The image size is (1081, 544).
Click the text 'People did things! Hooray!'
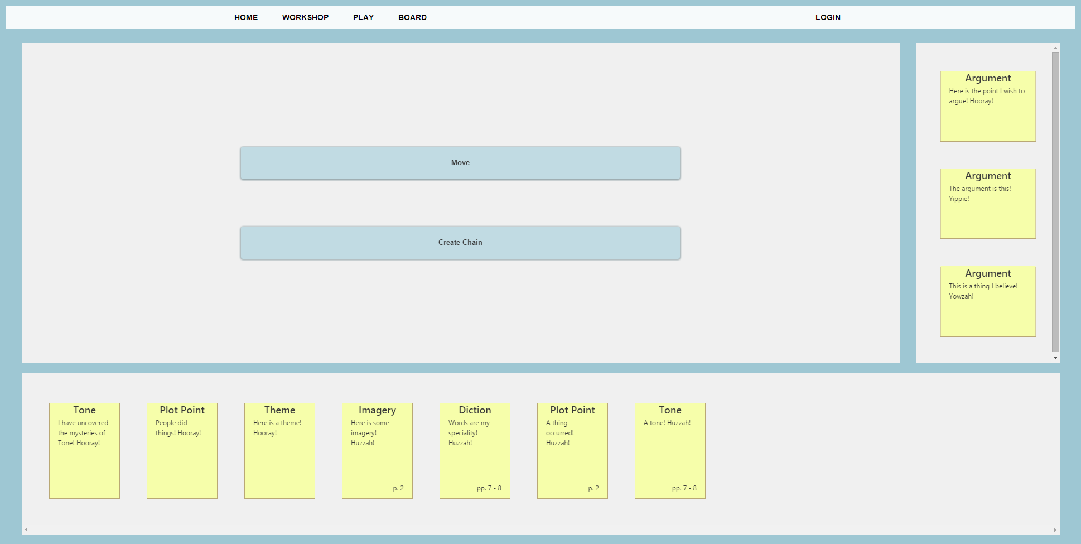178,428
